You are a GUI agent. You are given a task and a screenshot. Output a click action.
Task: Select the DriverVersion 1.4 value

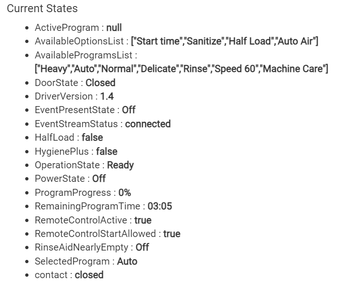pos(107,96)
